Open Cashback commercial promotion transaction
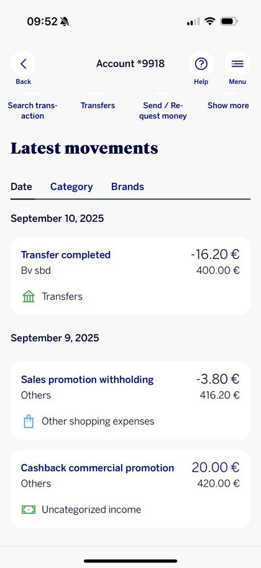 pos(130,489)
